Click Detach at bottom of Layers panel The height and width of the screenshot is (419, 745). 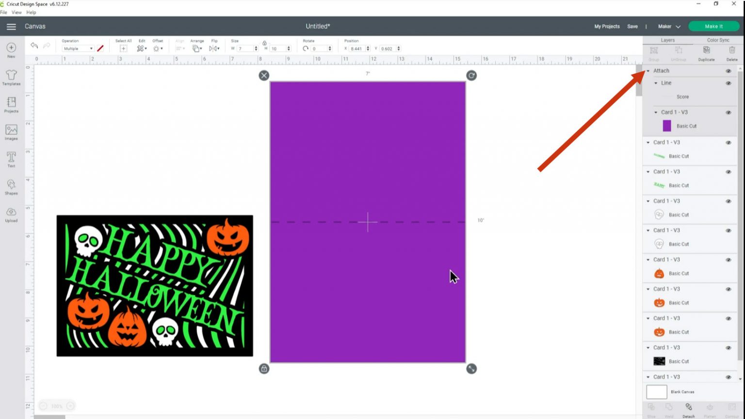[x=688, y=410]
